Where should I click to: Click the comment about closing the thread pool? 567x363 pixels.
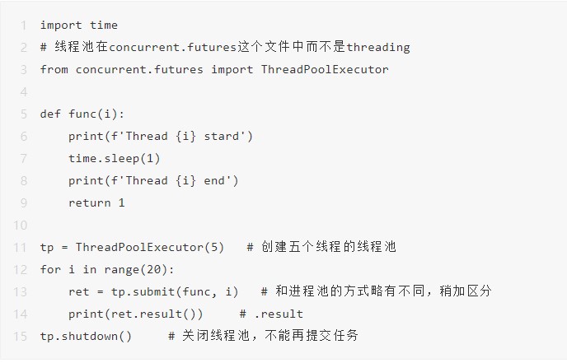[x=264, y=336]
